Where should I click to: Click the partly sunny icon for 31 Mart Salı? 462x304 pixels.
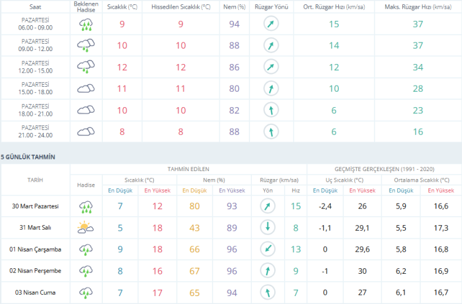click(x=86, y=228)
